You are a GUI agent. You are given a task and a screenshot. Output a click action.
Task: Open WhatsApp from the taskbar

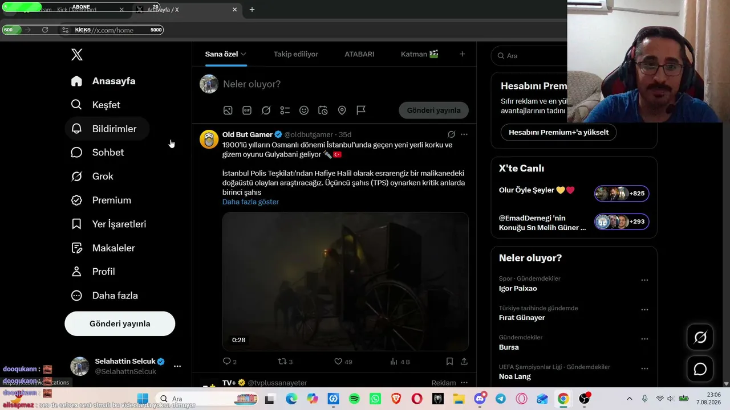(x=375, y=399)
